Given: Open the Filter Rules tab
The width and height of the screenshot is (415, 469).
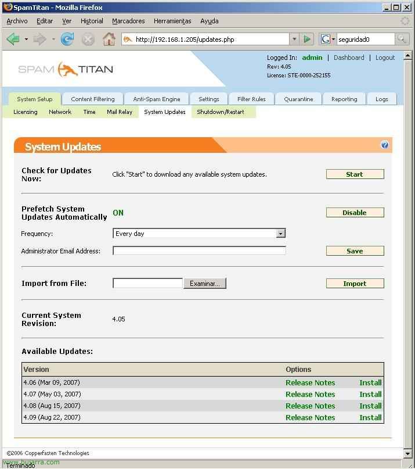Looking at the screenshot, I should click(x=251, y=99).
